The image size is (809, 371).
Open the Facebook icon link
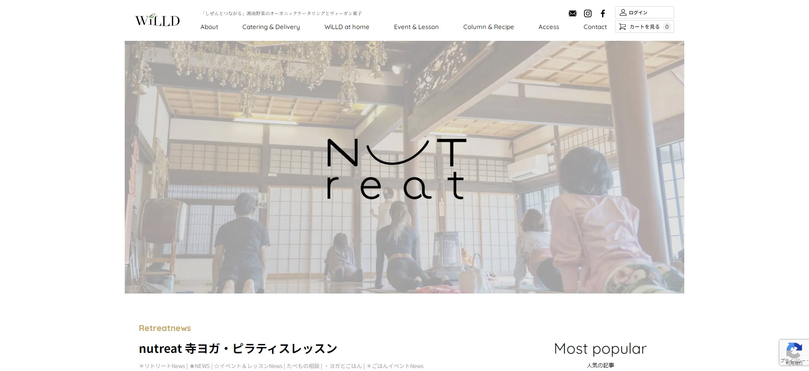[x=603, y=13]
